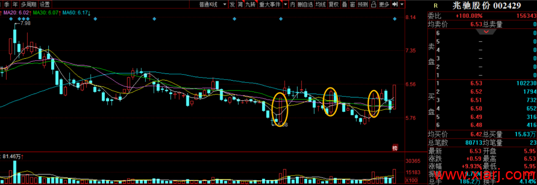537x185 pixels.
Task: Toggle the 均线 moving average display
Action: 320,4
